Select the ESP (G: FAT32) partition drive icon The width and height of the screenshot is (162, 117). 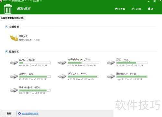[x=14, y=63]
